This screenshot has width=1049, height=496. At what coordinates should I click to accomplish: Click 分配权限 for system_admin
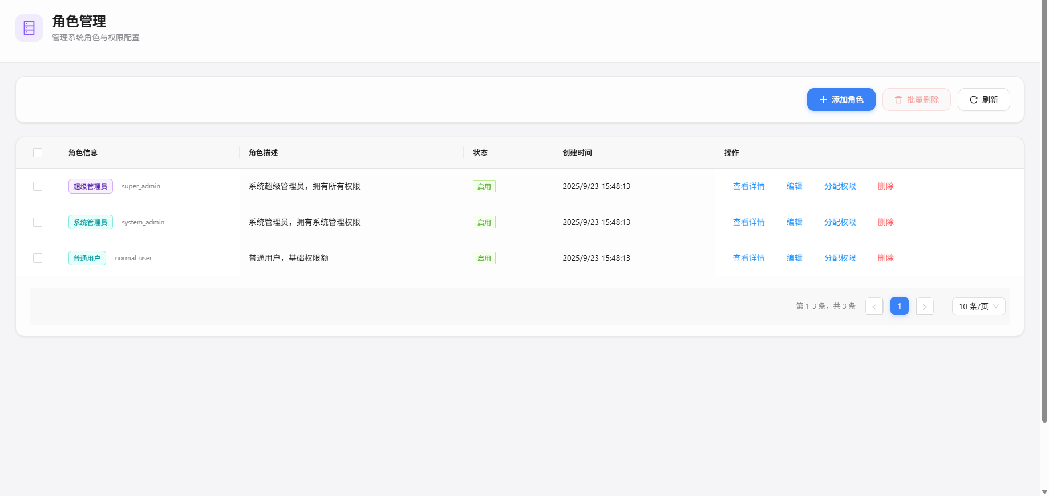click(x=840, y=222)
